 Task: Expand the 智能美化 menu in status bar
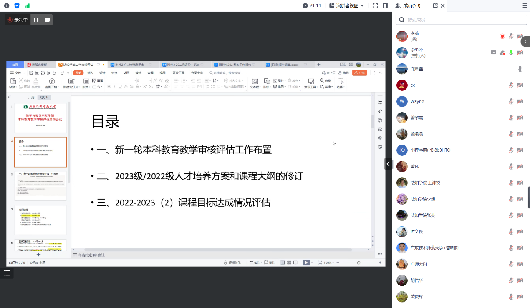point(233,263)
